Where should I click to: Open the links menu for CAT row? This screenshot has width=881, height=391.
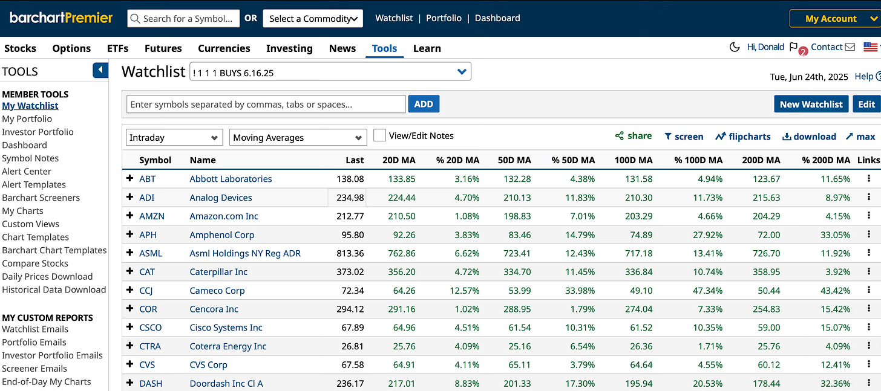click(869, 271)
